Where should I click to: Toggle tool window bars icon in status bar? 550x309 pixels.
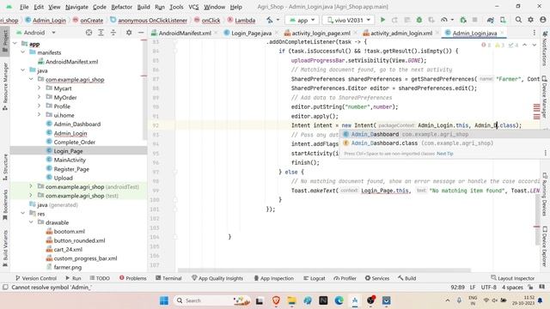tap(5, 288)
